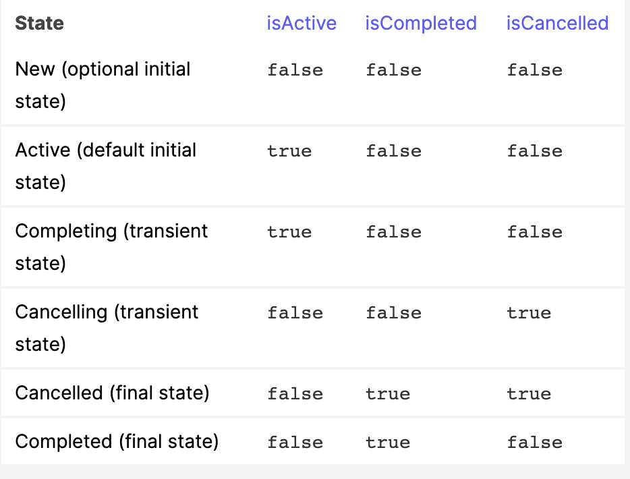630x479 pixels.
Task: Click isActive value true in Active row
Action: 289,151
